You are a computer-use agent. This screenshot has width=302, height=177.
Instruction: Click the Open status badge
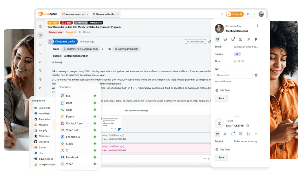click(53, 23)
